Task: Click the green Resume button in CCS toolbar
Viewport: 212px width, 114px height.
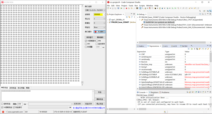Action: click(x=121, y=8)
